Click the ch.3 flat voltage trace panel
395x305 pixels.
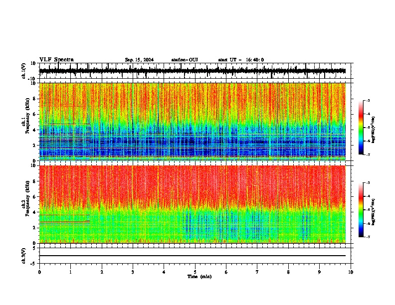click(195, 256)
